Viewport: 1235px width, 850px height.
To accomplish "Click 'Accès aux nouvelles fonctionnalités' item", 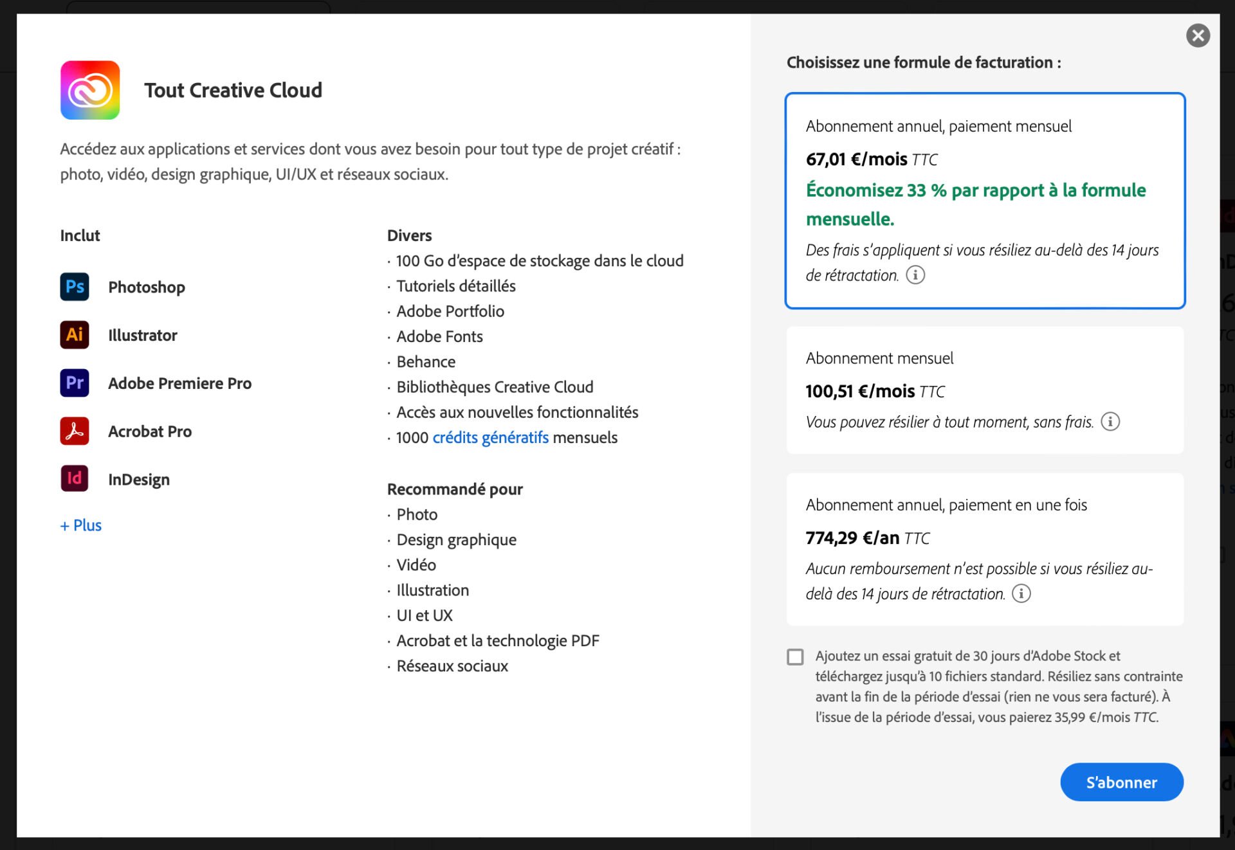I will 518,412.
